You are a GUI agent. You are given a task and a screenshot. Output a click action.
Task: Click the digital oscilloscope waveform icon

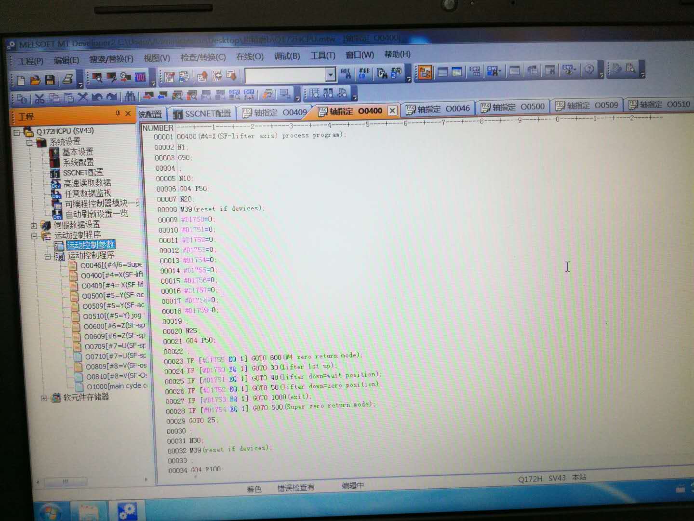(140, 77)
